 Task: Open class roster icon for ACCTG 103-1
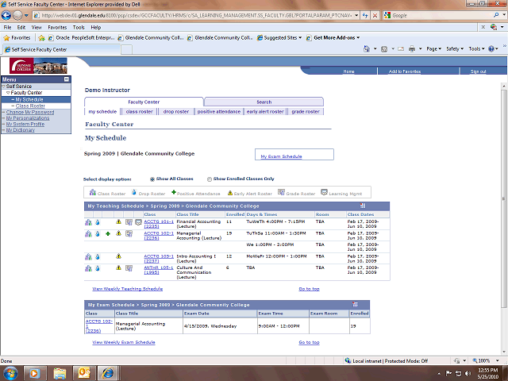tap(88, 257)
